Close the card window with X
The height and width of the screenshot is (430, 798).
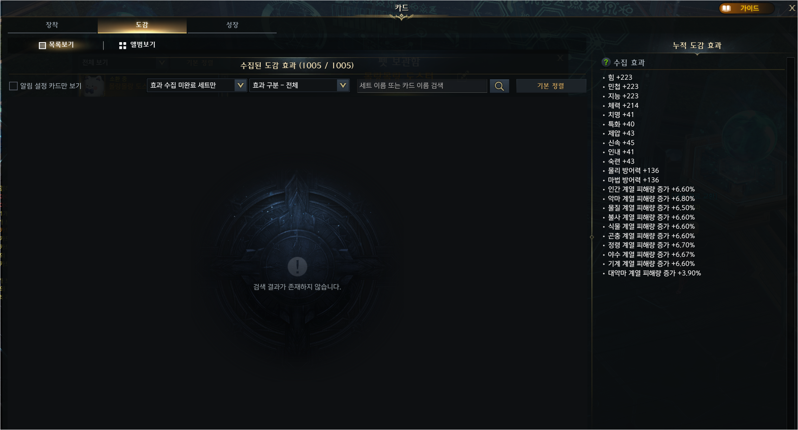point(792,8)
